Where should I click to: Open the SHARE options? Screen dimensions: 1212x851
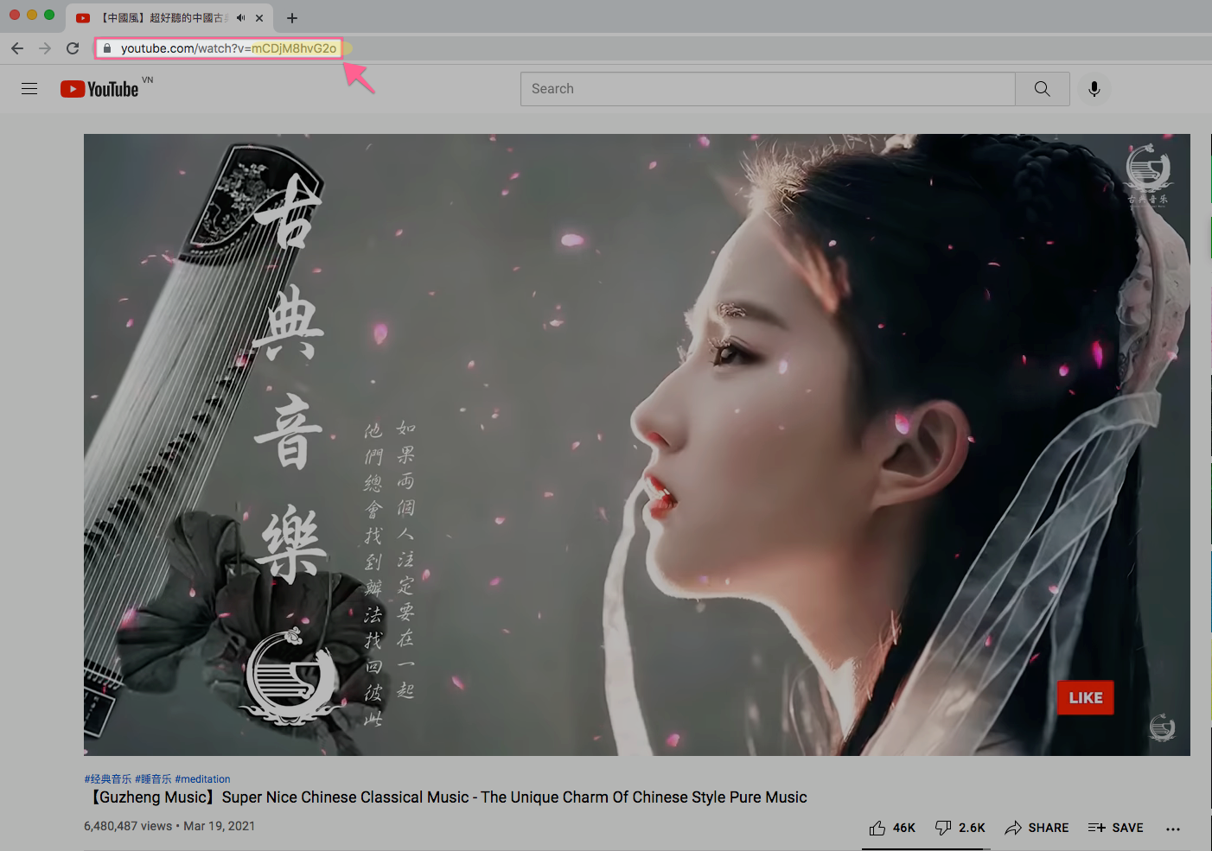[1037, 828]
